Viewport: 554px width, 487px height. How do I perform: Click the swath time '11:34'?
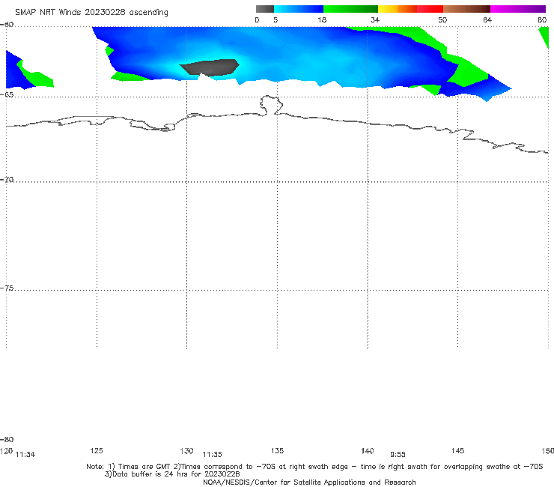coord(25,455)
